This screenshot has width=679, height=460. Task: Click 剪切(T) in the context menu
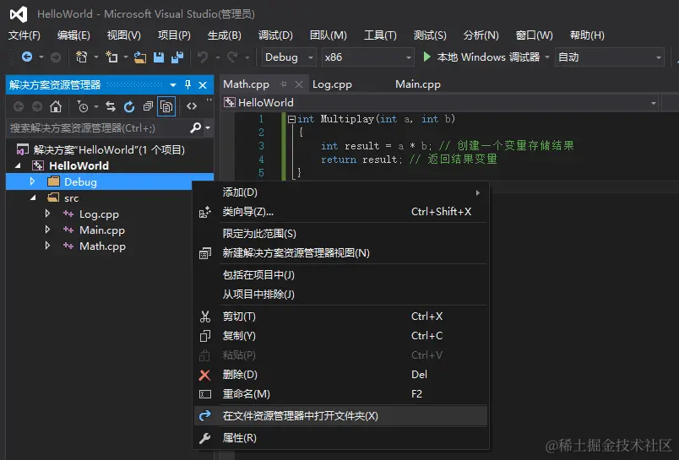pos(341,317)
